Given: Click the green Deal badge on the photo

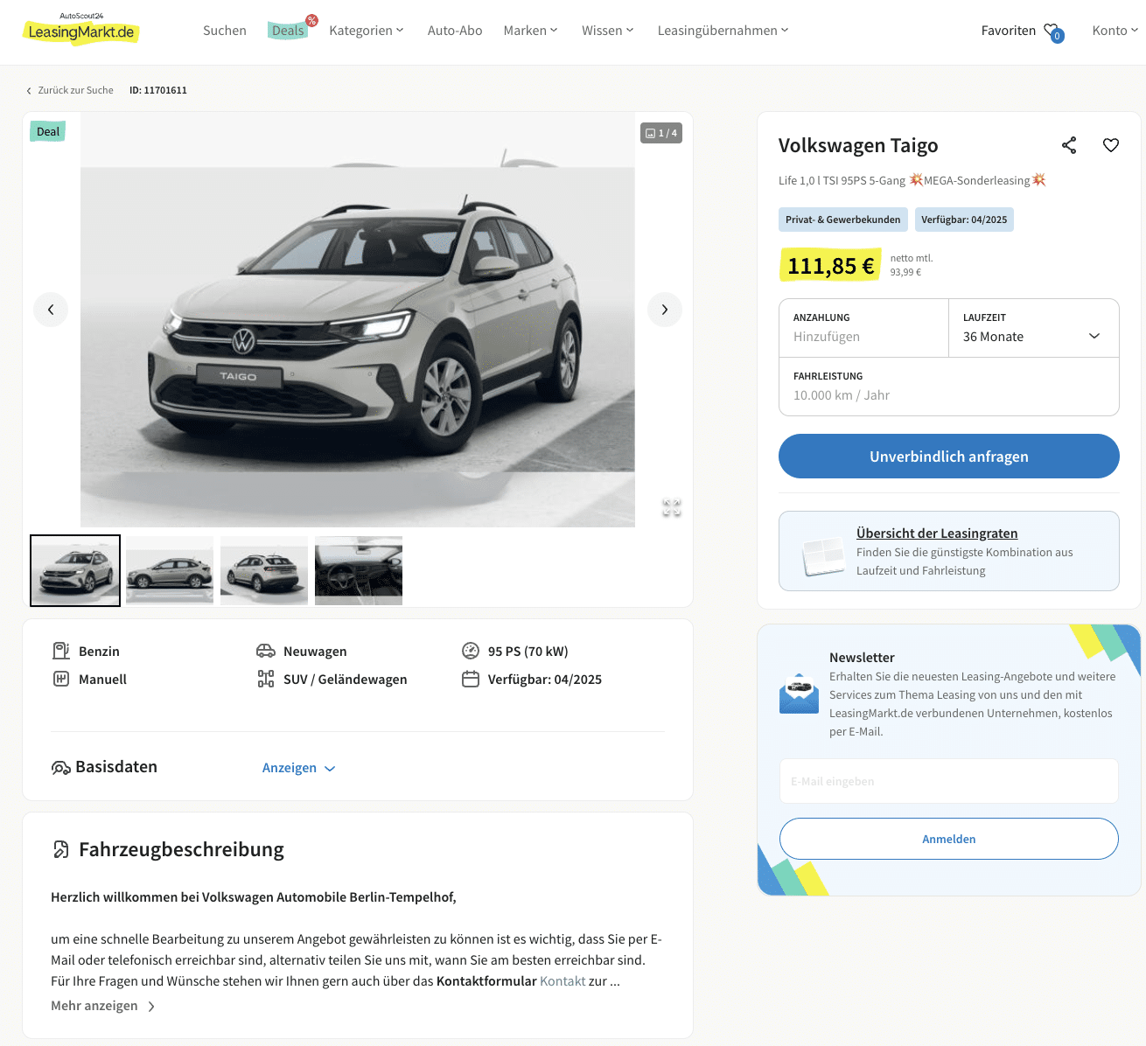Looking at the screenshot, I should (48, 132).
